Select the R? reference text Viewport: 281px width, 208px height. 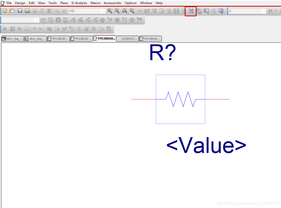tap(163, 53)
